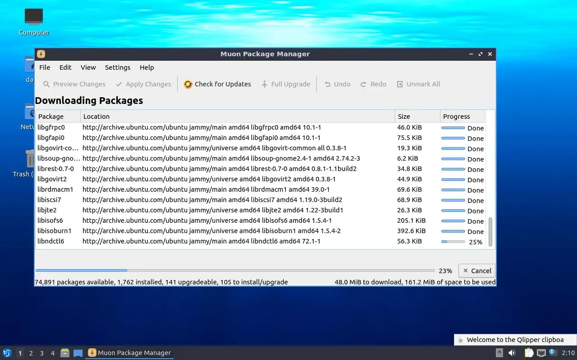
Task: Click the Muon icon in the title bar
Action: coord(41,54)
